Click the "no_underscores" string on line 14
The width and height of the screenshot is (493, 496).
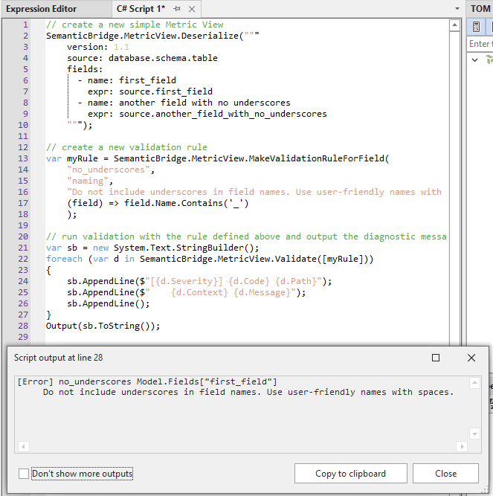click(108, 170)
